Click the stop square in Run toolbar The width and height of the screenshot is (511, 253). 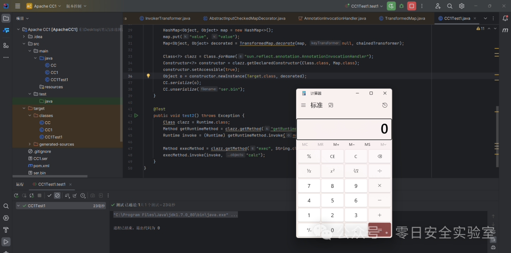click(39, 195)
